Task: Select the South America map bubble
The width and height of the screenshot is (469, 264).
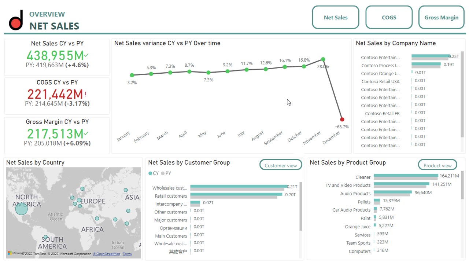Action: click(45, 237)
